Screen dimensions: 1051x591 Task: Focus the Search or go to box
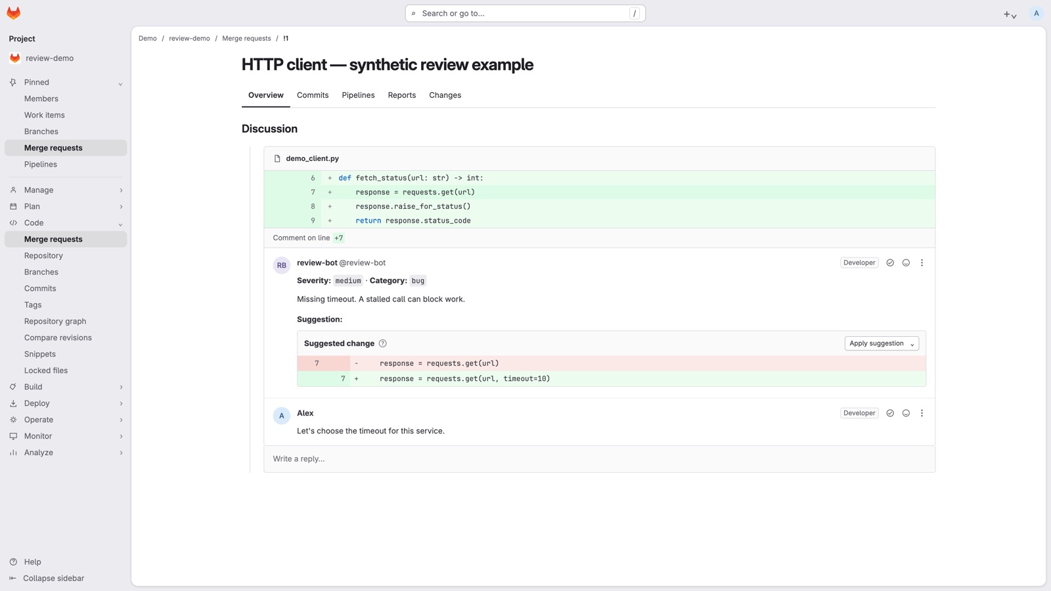525,13
